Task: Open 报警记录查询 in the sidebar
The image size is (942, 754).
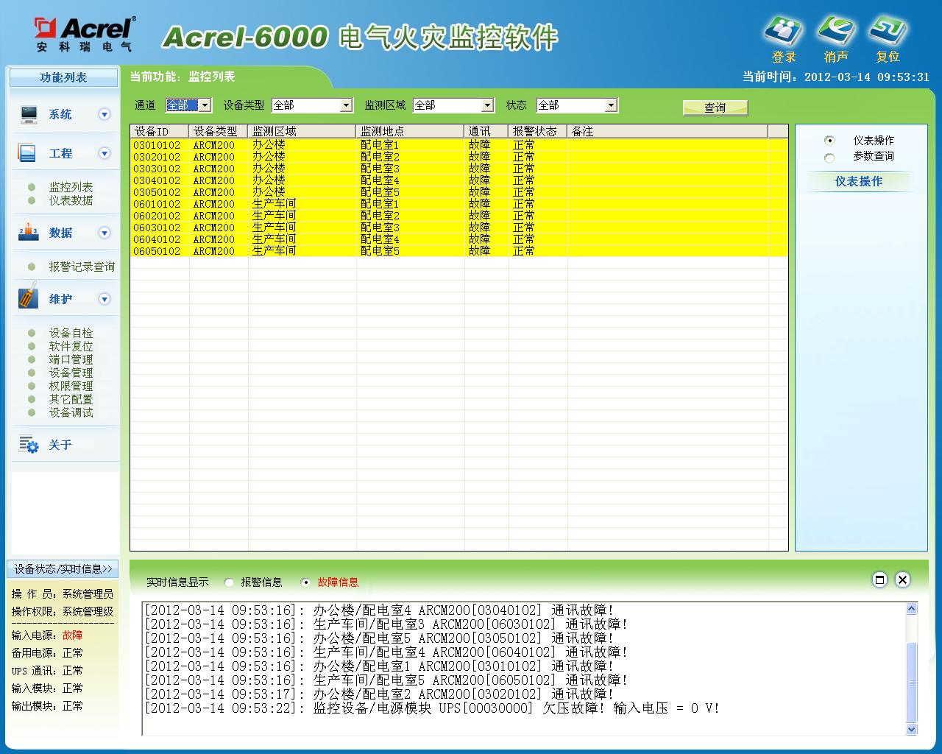Action: 82,267
